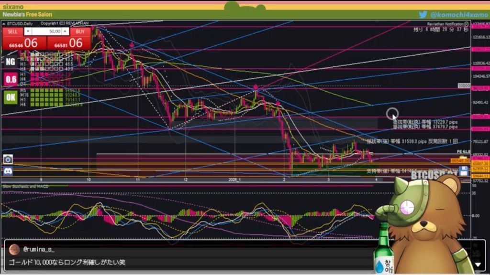The height and width of the screenshot is (275, 490).
Task: Click the 92491.42 price axis value
Action: pyautogui.click(x=480, y=102)
